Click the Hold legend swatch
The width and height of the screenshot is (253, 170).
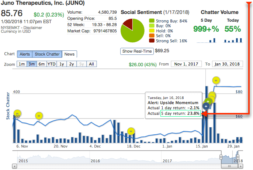(x=152, y=31)
